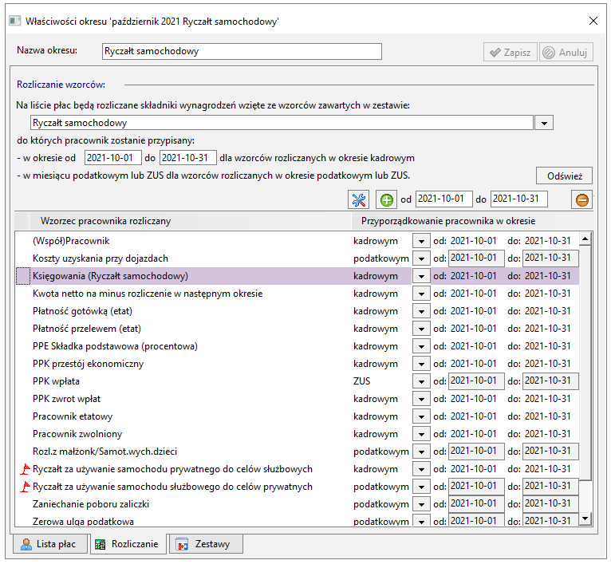Click the Anuluj button
The height and width of the screenshot is (564, 611).
tap(566, 52)
